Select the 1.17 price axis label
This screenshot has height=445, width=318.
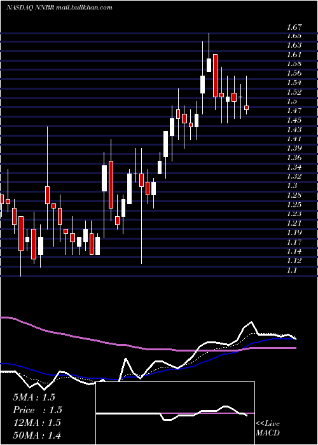pyautogui.click(x=294, y=242)
